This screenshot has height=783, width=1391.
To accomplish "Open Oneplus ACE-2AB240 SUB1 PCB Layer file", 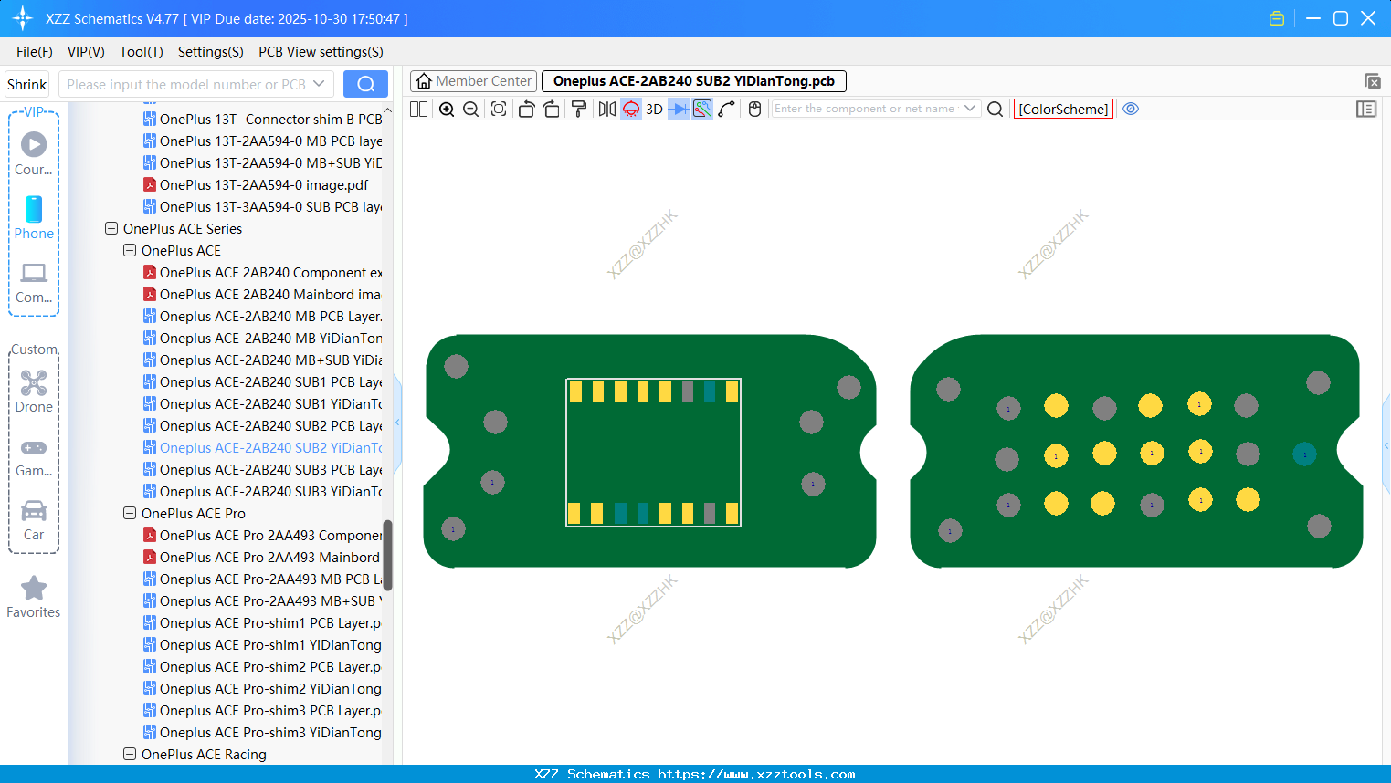I will (x=262, y=381).
